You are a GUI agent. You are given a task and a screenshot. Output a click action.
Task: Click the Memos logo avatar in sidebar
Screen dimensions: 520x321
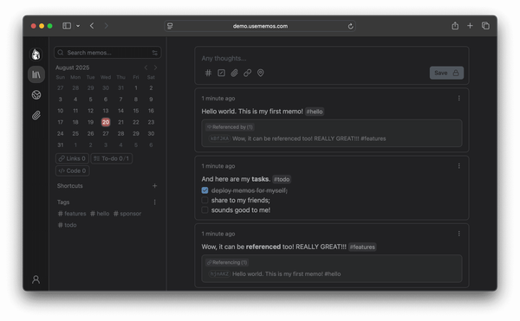36,55
